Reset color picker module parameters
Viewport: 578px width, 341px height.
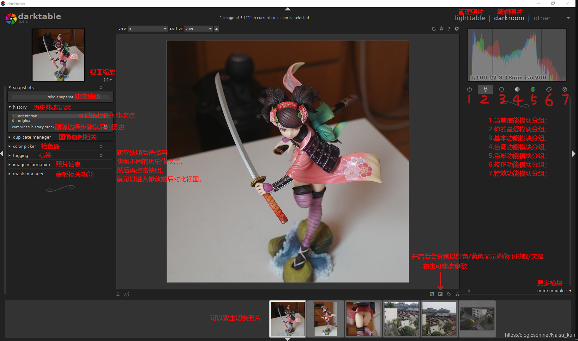click(x=101, y=147)
